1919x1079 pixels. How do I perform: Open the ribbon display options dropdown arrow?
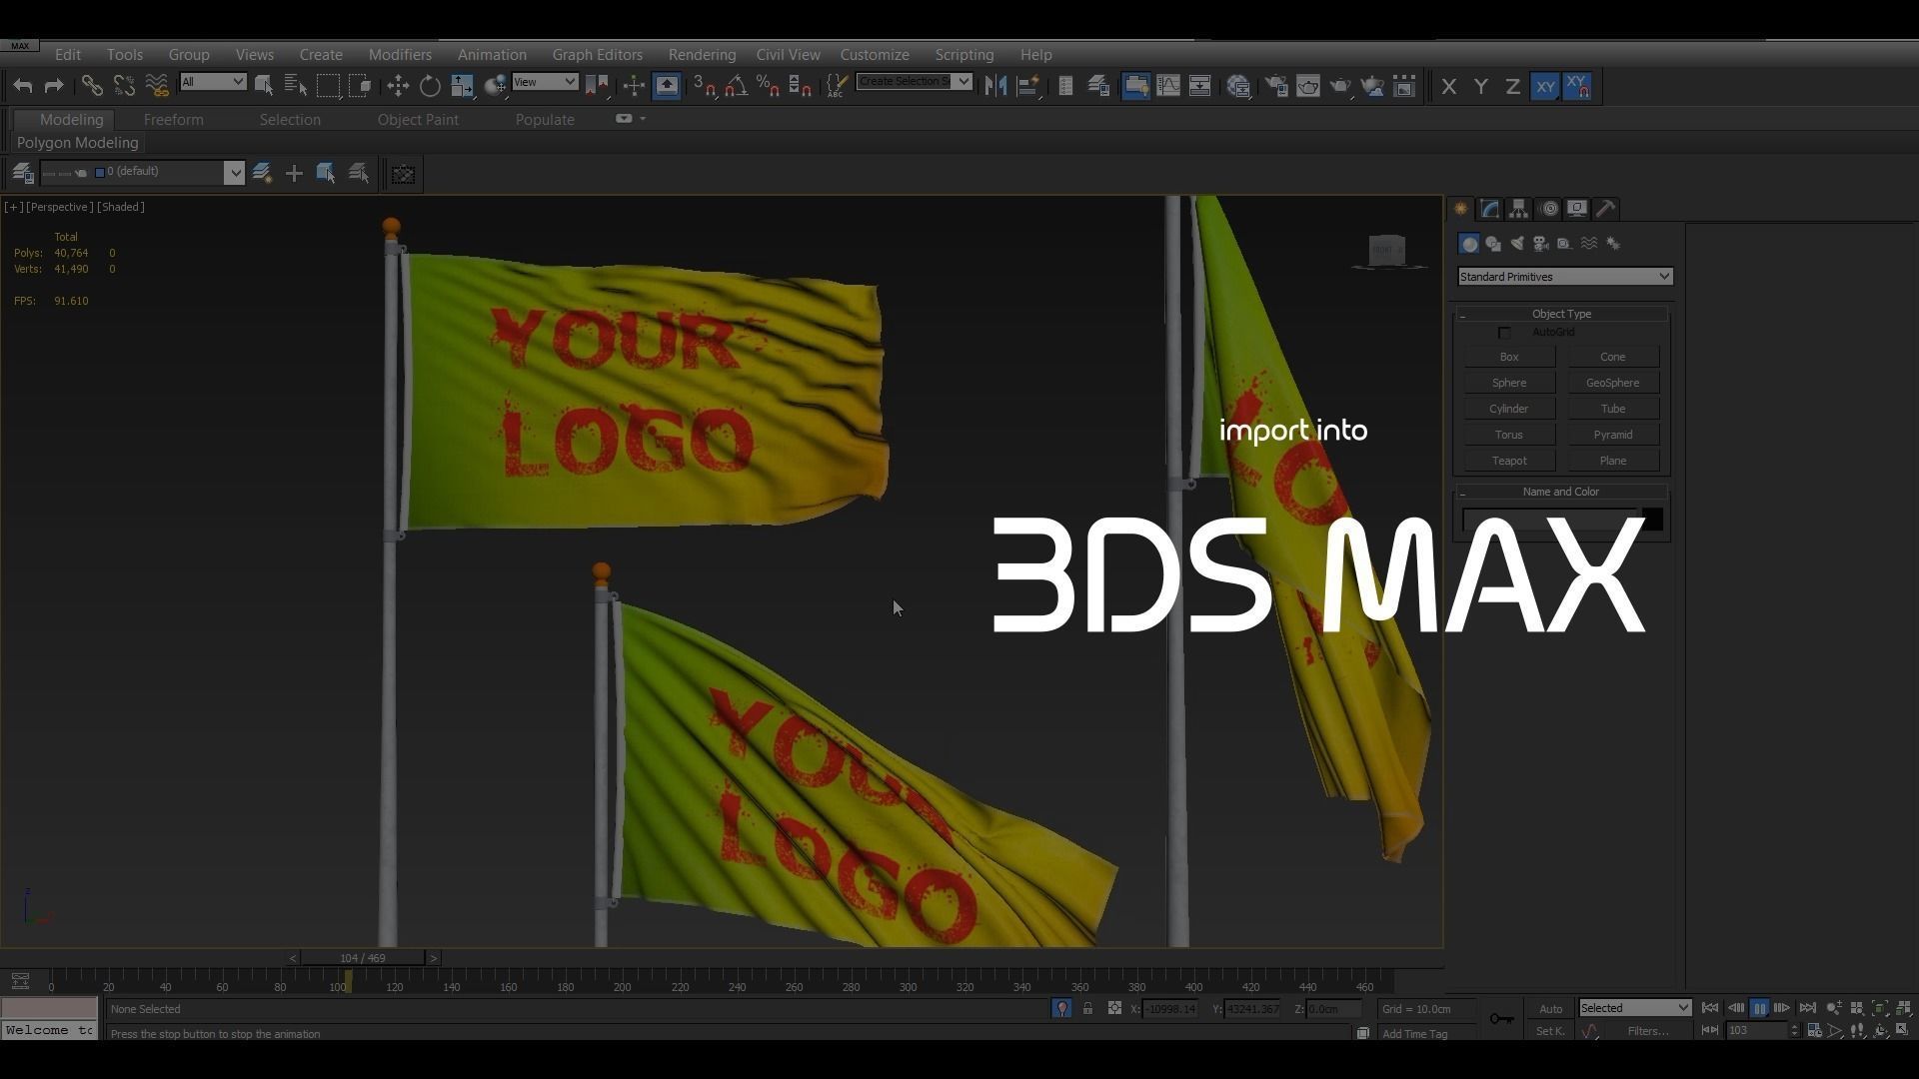point(643,119)
